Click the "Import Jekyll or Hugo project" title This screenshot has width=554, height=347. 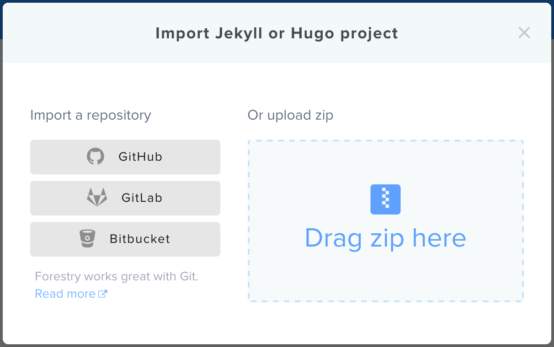pyautogui.click(x=277, y=33)
